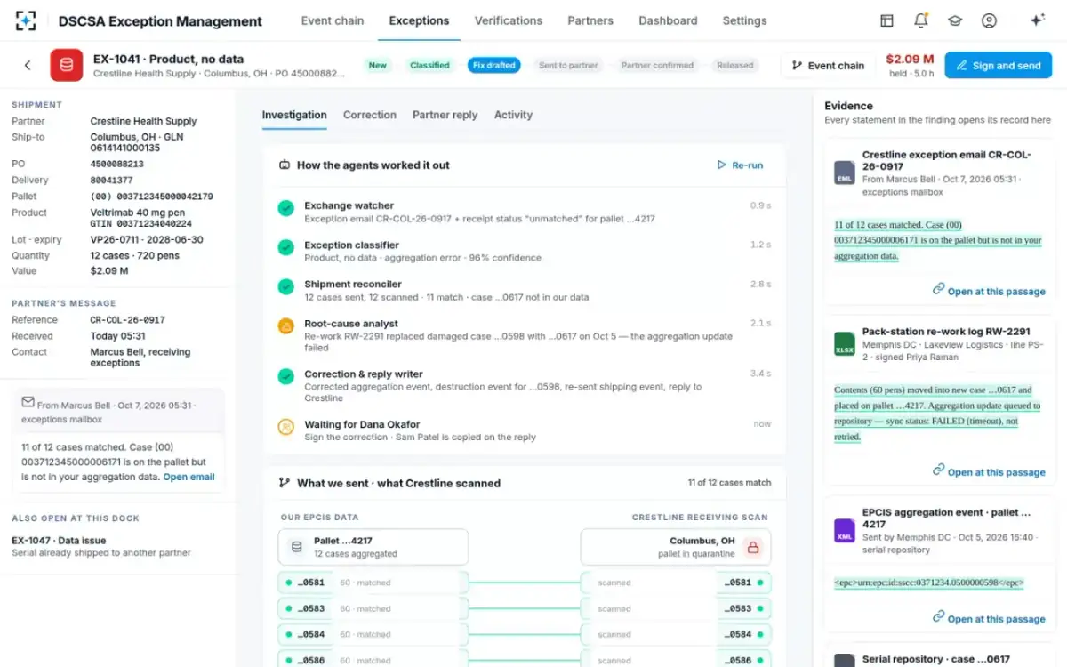1067x667 pixels.
Task: Open the Verifications nav item
Action: click(x=509, y=20)
